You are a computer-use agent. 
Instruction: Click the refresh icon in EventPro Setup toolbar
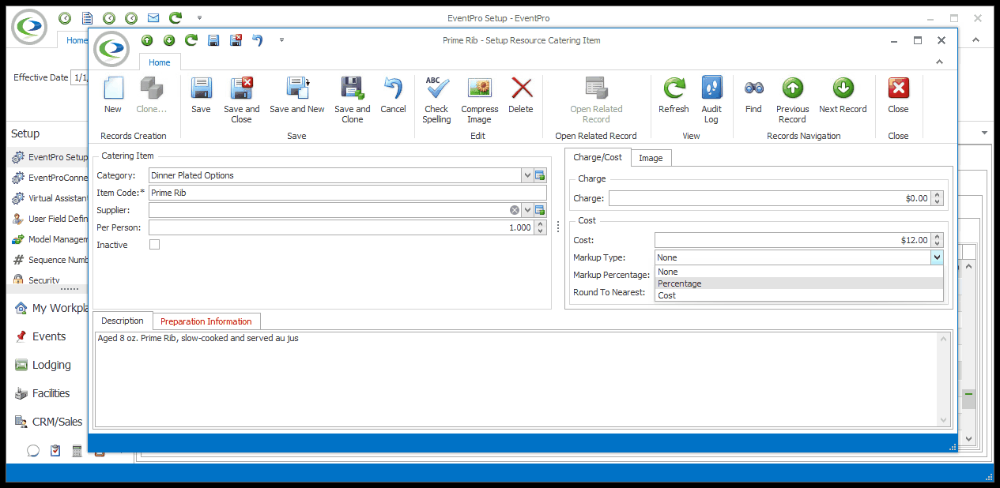tap(175, 17)
